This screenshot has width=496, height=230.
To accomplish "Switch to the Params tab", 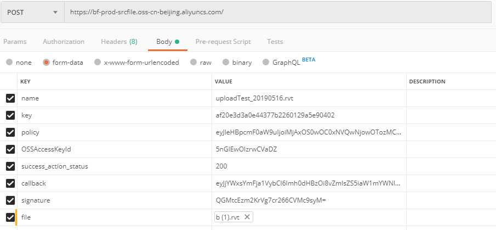I will click(15, 42).
